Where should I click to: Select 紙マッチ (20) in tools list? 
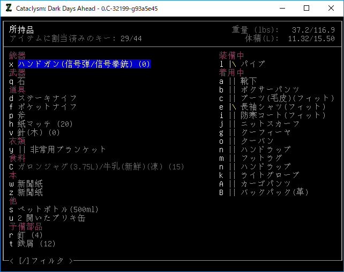coord(45,124)
